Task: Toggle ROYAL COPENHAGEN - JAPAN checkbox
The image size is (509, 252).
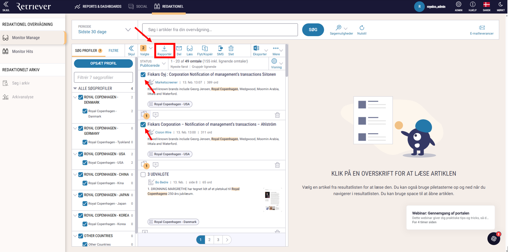Action: click(81, 195)
